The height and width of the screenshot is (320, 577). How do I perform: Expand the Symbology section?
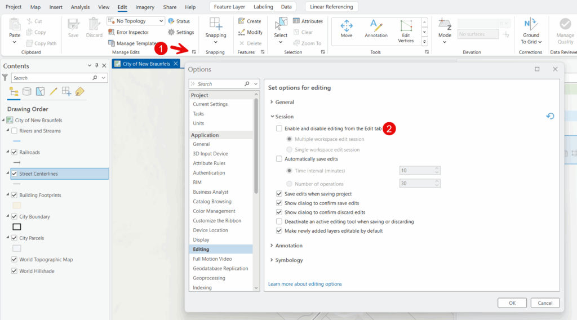point(272,260)
